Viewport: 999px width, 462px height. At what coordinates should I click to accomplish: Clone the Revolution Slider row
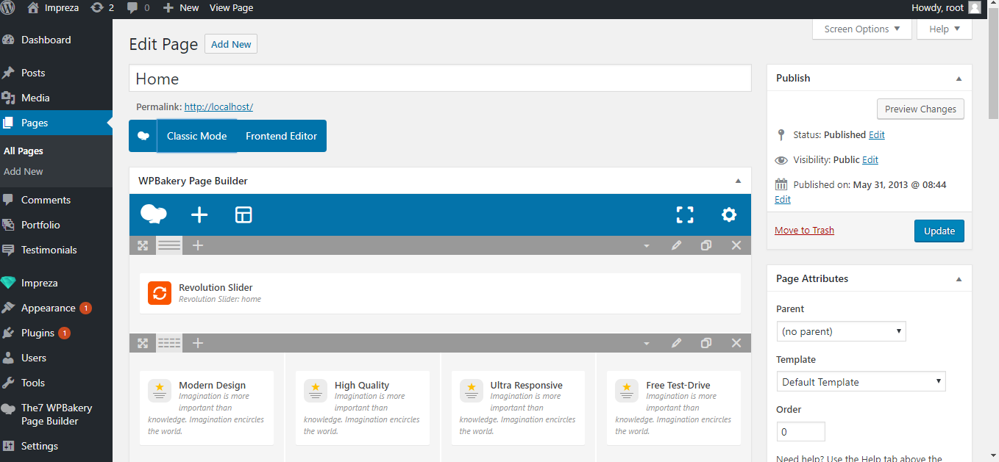706,245
